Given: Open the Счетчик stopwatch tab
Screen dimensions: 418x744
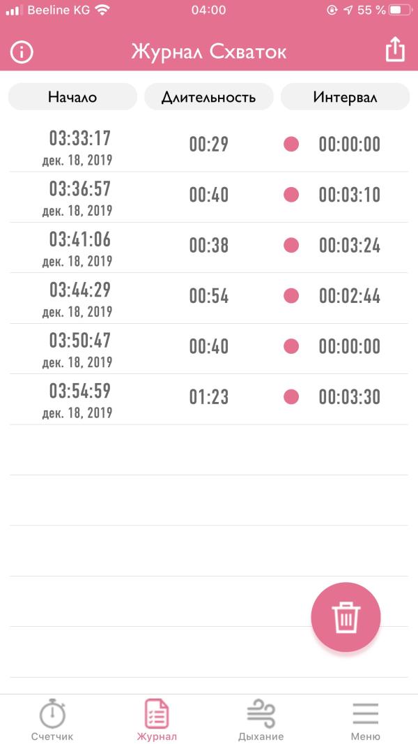Looking at the screenshot, I should click(x=52, y=720).
